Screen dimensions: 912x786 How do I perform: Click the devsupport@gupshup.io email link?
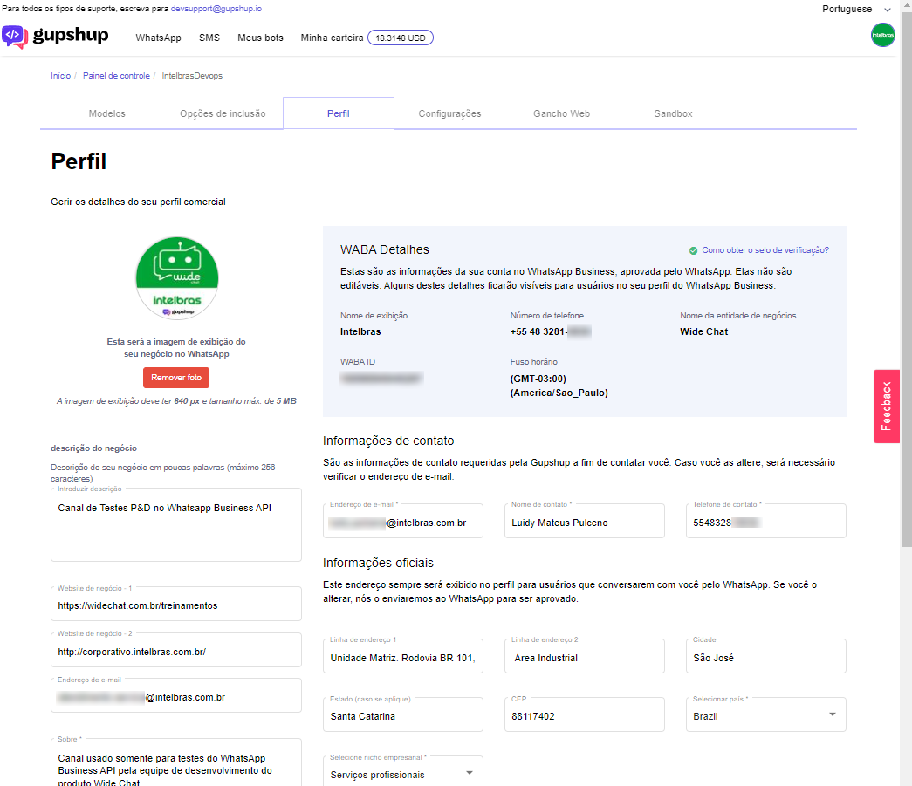click(x=216, y=9)
